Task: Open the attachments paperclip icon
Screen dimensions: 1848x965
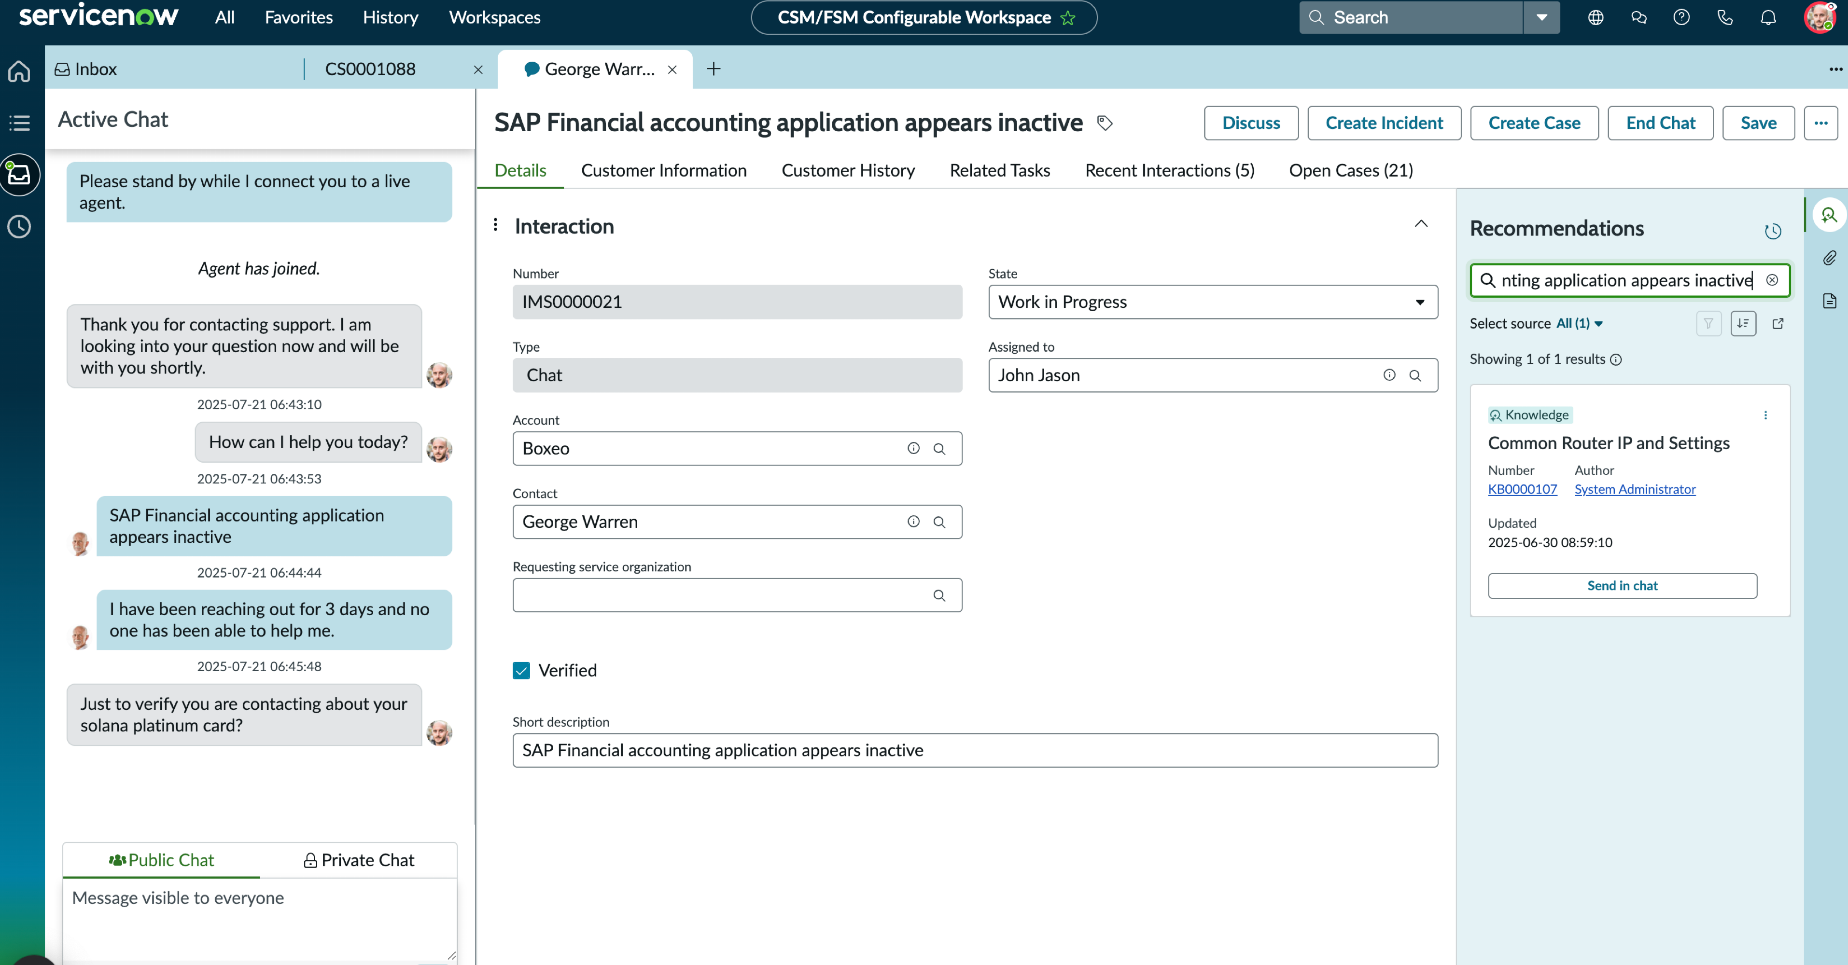Action: click(x=1830, y=258)
